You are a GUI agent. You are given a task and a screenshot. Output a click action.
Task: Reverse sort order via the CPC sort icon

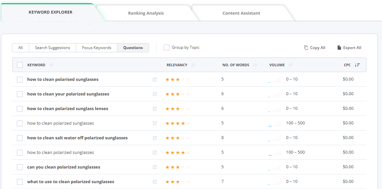357,65
